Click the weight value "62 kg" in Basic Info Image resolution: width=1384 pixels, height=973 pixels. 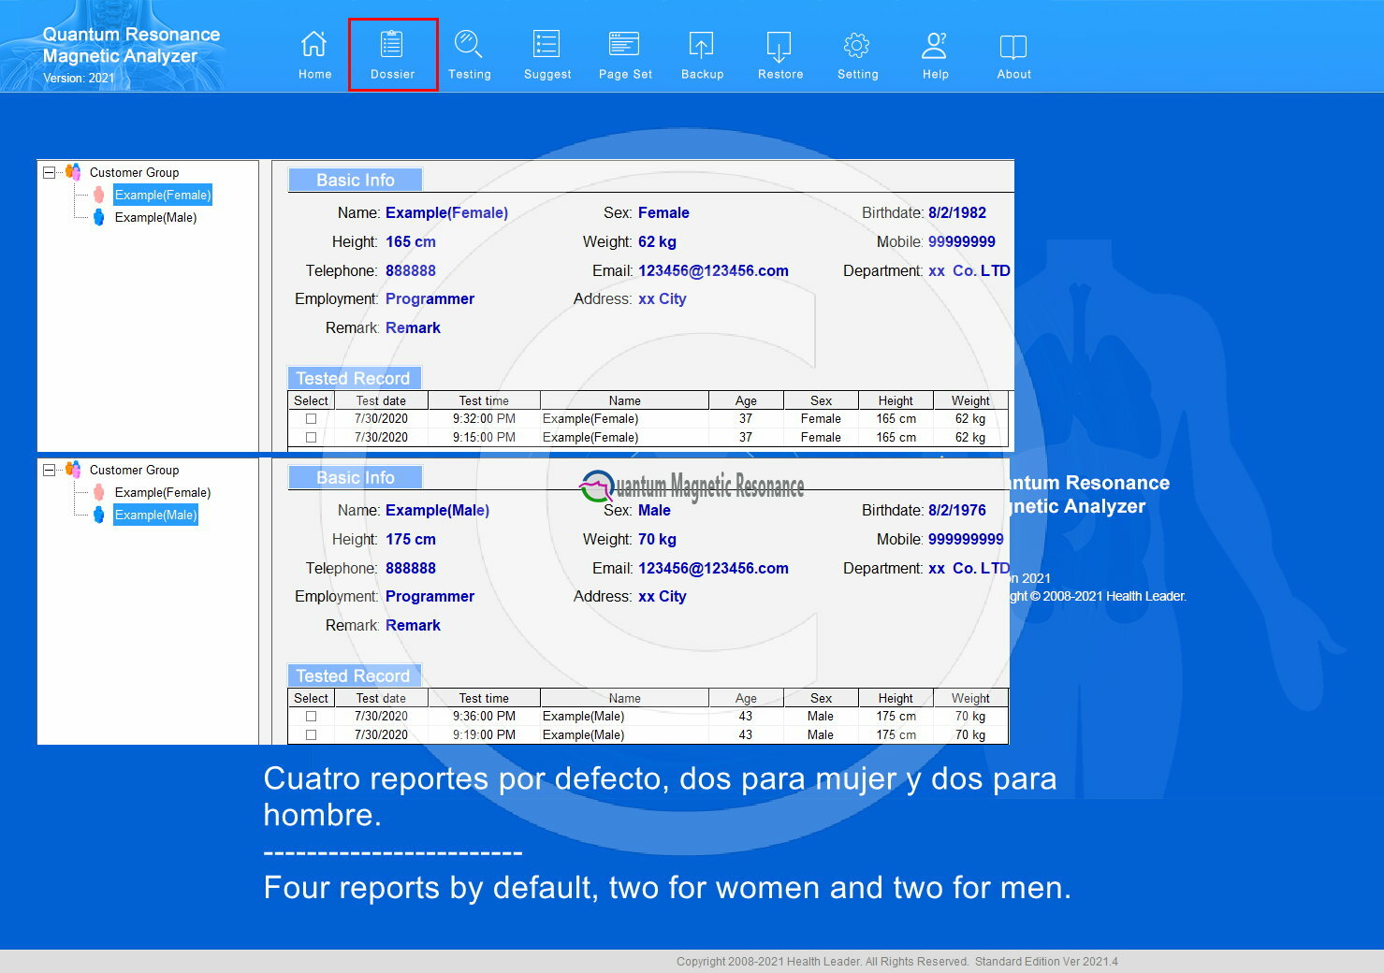pos(657,241)
